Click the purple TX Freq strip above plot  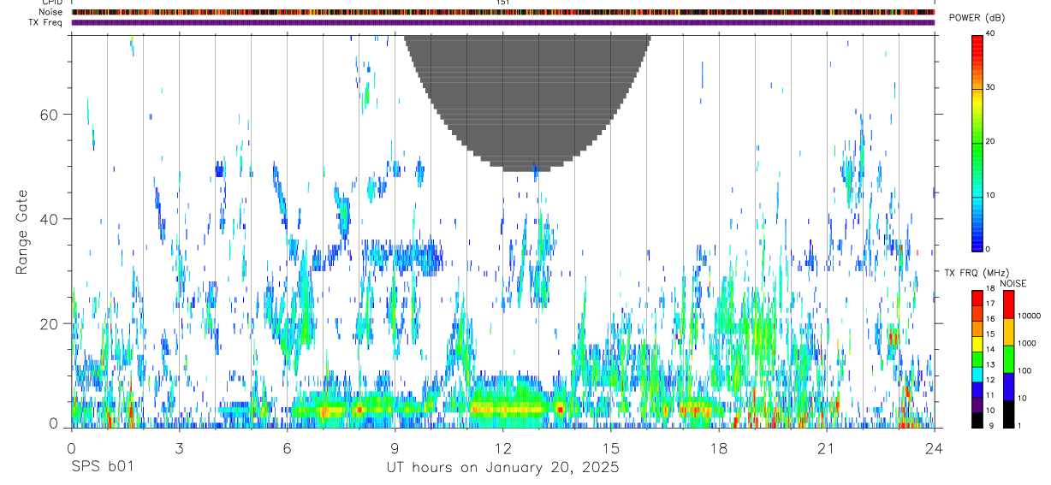pyautogui.click(x=502, y=22)
